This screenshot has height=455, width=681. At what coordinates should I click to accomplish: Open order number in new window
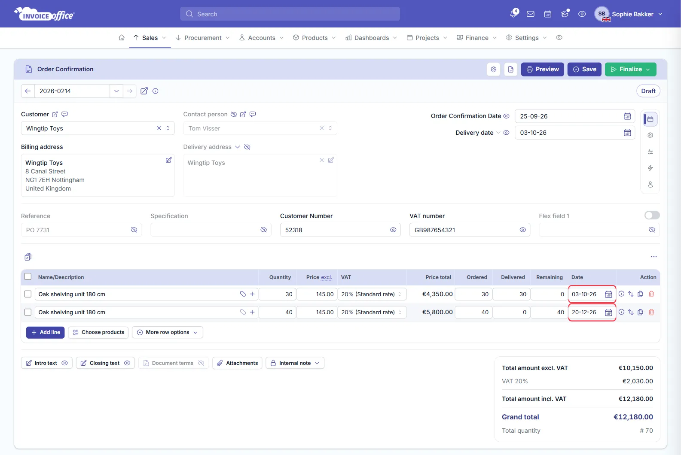click(144, 91)
